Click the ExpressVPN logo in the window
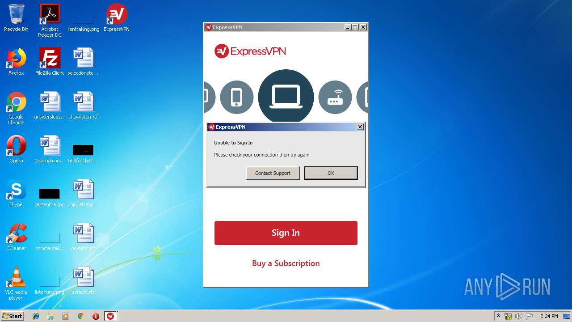This screenshot has width=572, height=322. click(x=250, y=51)
